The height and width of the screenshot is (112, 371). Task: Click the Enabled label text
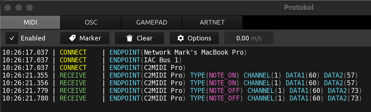(x=33, y=38)
